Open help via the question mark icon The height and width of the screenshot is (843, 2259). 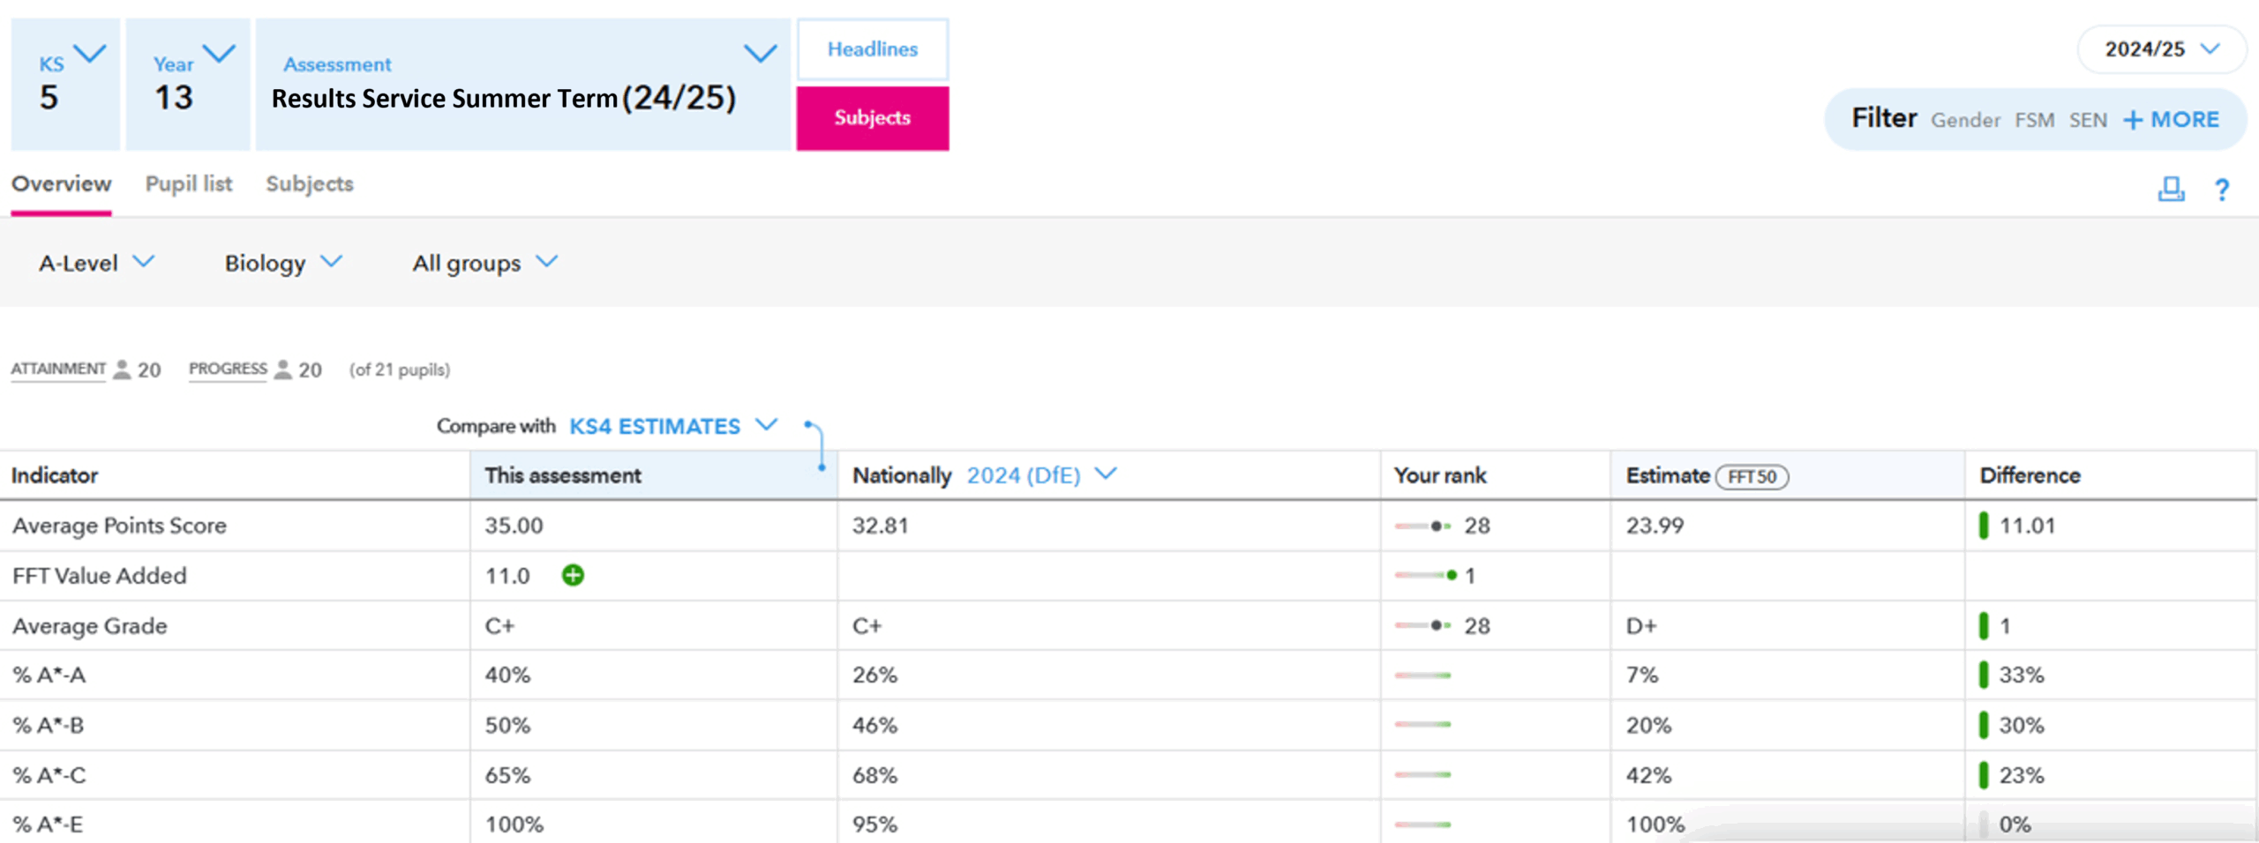pyautogui.click(x=2221, y=189)
